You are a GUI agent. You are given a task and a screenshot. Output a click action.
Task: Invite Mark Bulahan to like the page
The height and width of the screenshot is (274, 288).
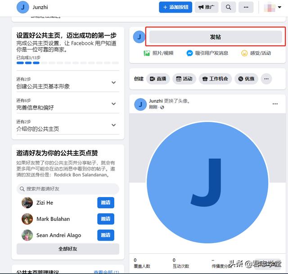[x=106, y=219]
